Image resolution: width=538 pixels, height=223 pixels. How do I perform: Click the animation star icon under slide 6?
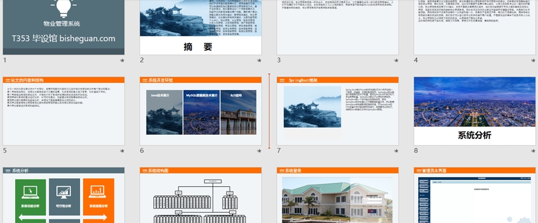point(259,151)
